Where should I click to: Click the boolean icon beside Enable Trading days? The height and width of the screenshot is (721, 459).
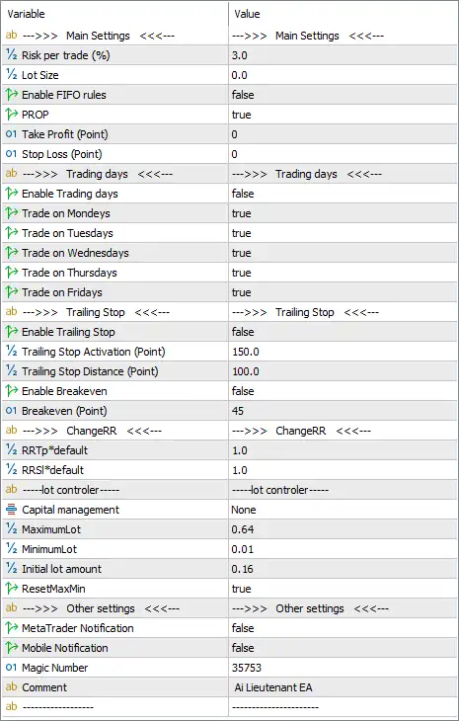[11, 194]
